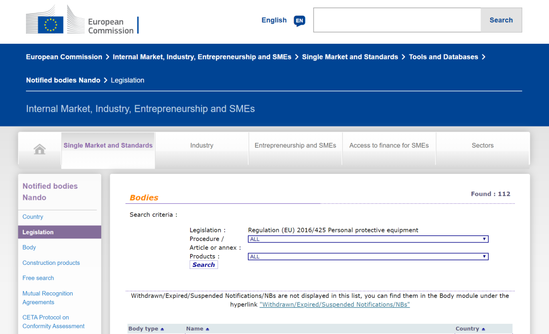Click the EN language speech bubble icon
549x334 pixels.
pos(299,21)
